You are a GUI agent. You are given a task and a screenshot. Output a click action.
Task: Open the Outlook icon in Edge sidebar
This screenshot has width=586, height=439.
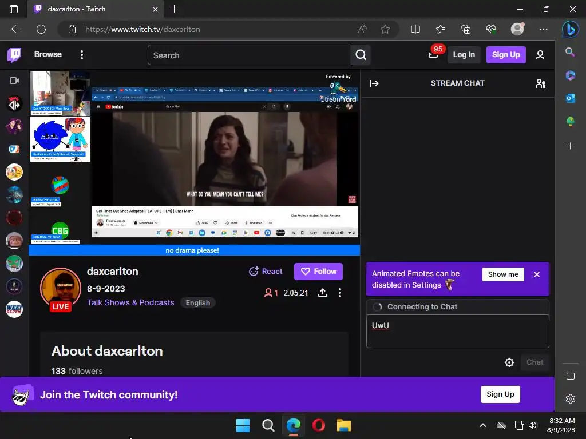coord(571,98)
